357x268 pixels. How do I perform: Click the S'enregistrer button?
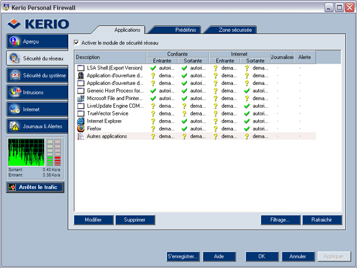(183, 256)
